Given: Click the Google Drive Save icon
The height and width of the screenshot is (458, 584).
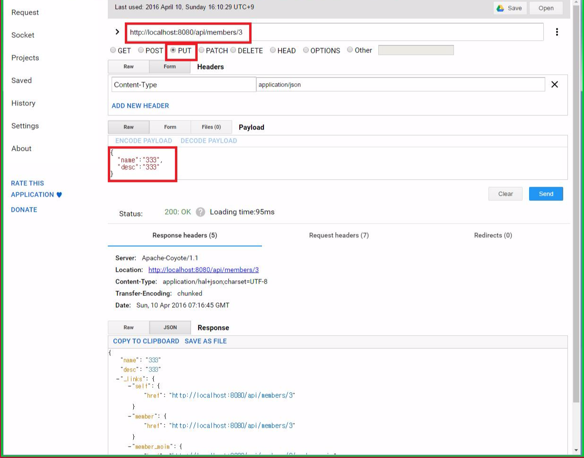Looking at the screenshot, I should click(x=500, y=8).
